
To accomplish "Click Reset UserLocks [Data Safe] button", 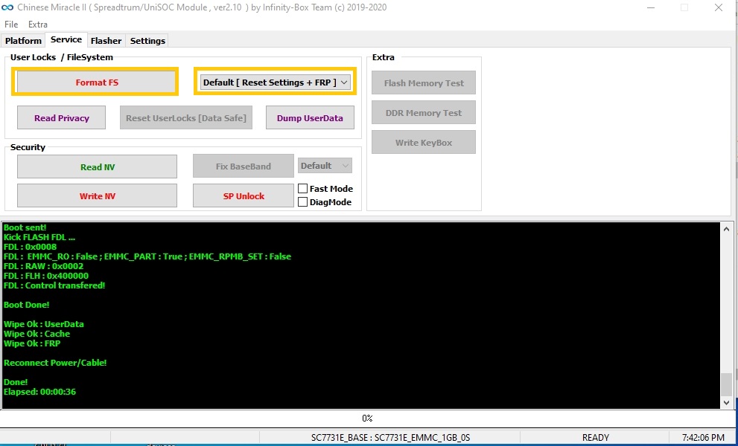I will click(x=186, y=118).
